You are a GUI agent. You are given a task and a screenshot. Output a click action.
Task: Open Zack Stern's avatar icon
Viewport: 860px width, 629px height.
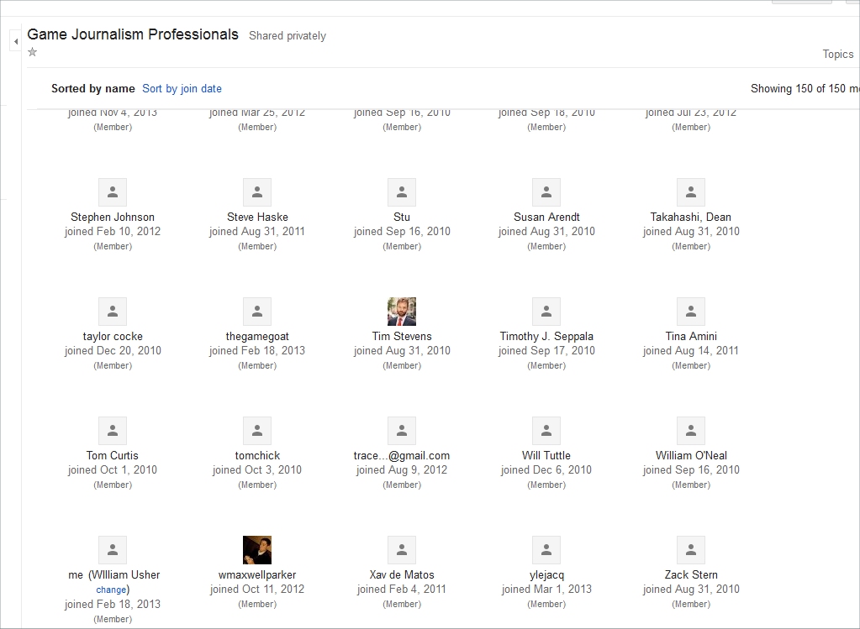coord(691,550)
